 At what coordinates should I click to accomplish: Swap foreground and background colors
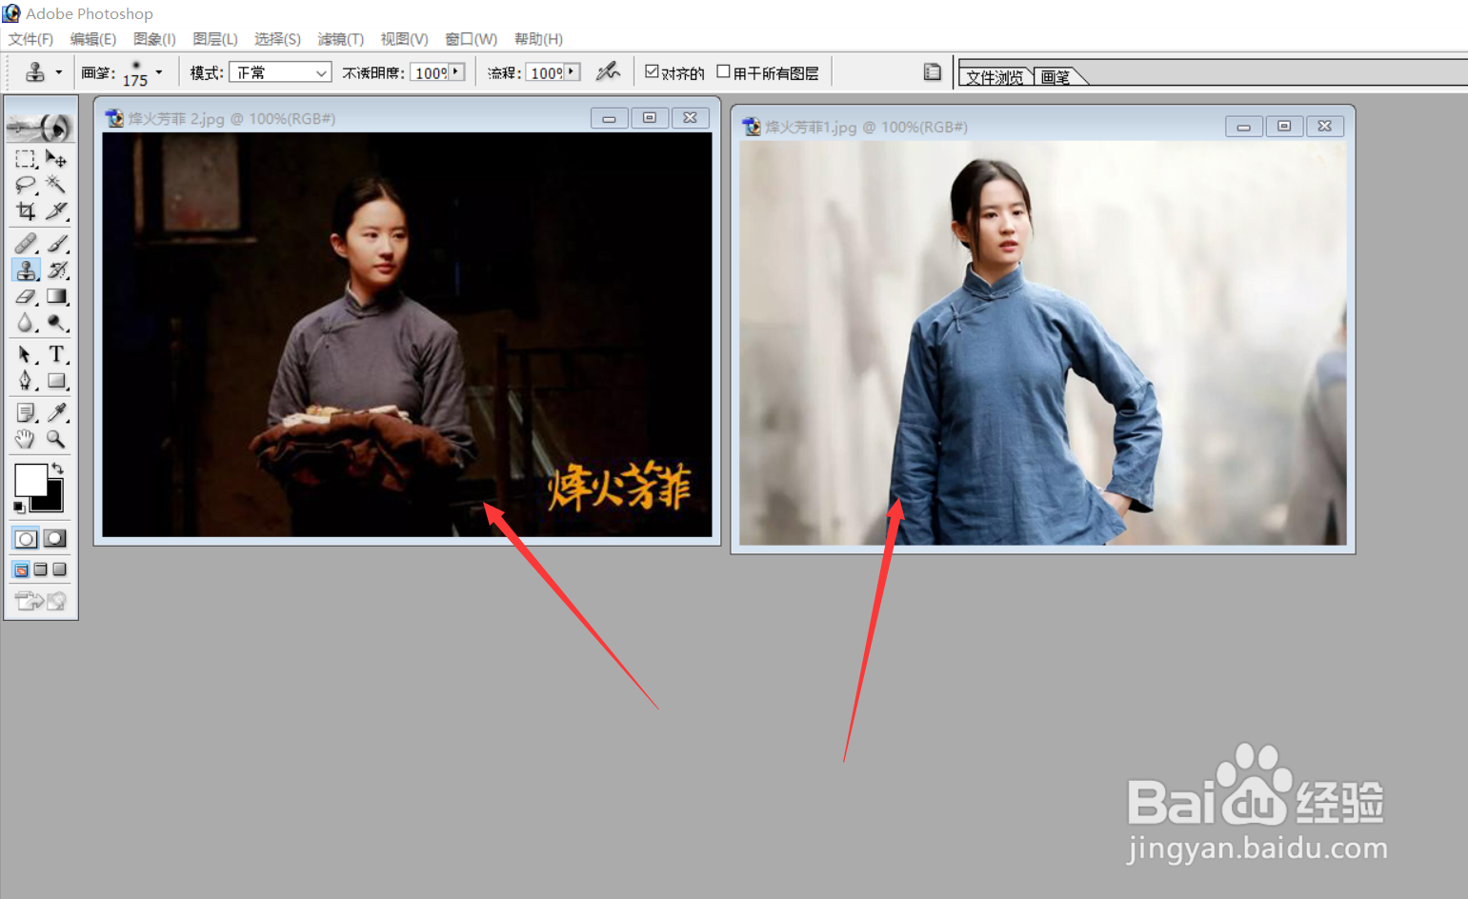(58, 468)
